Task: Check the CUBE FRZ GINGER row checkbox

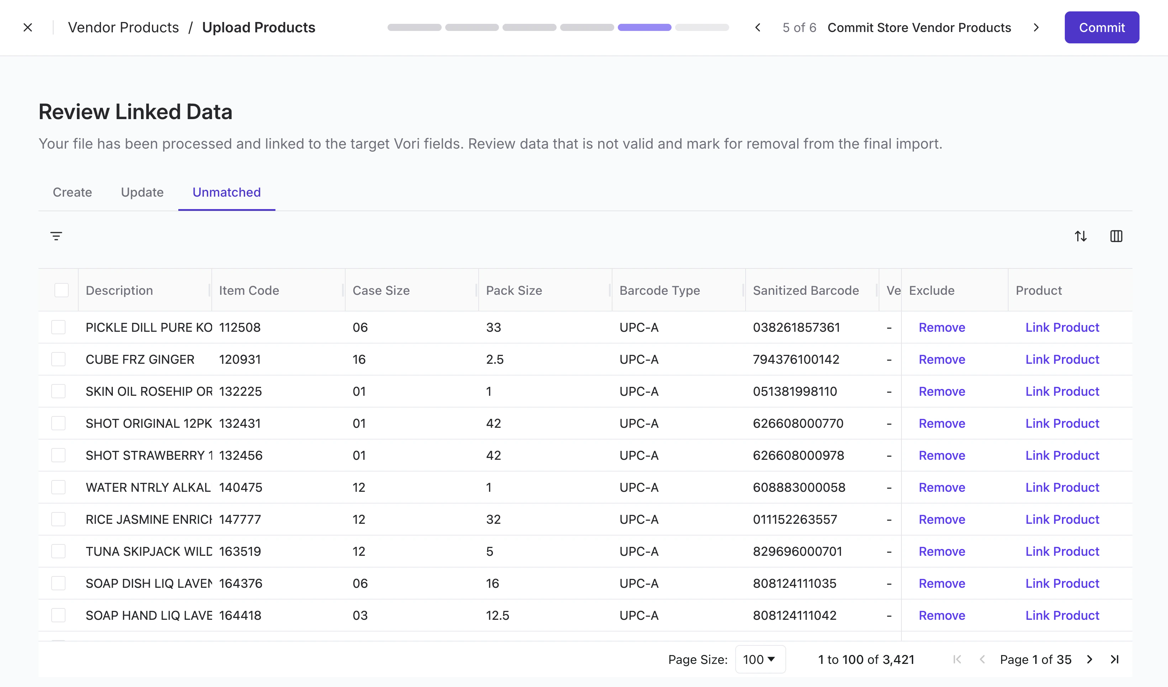Action: [58, 360]
